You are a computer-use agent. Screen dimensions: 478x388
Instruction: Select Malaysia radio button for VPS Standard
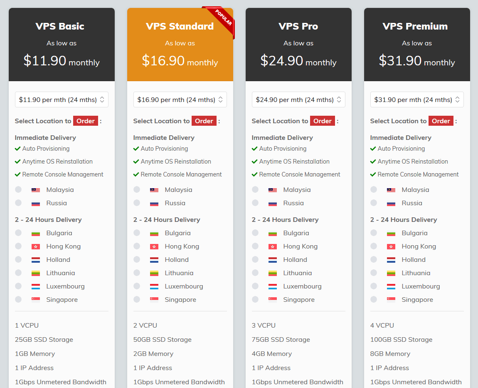click(x=137, y=189)
